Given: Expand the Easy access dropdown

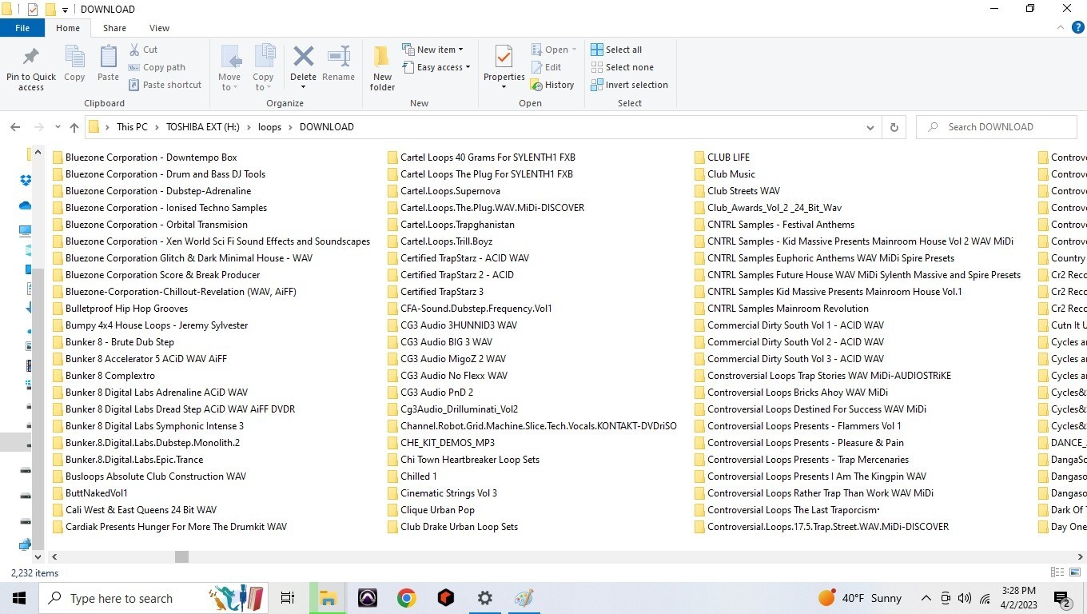Looking at the screenshot, I should click(x=468, y=67).
